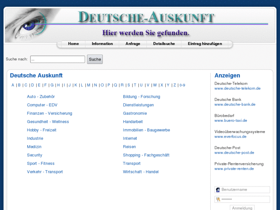This screenshot has width=280, height=210.
Task: Filter by letter C
Action: click(x=26, y=85)
